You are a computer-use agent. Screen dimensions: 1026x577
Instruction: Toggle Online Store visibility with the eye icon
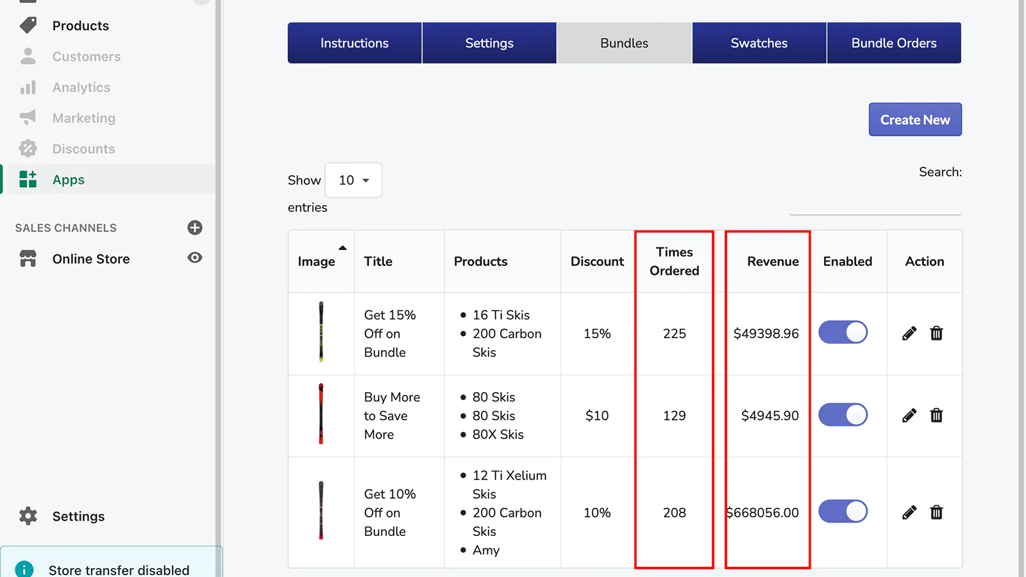195,258
